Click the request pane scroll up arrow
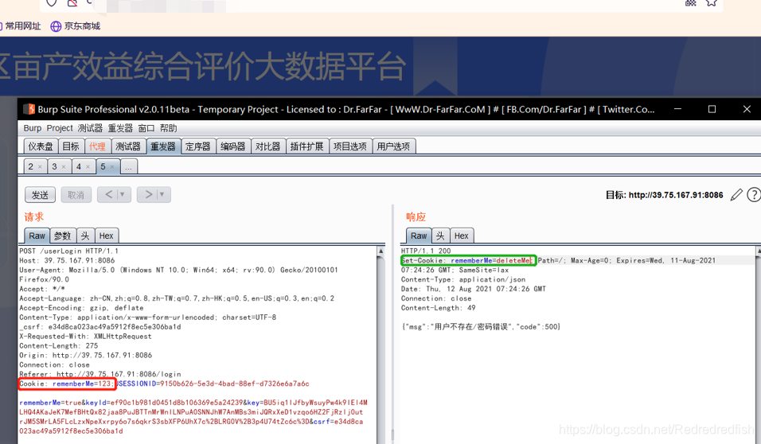This screenshot has height=444, width=761. (381, 251)
